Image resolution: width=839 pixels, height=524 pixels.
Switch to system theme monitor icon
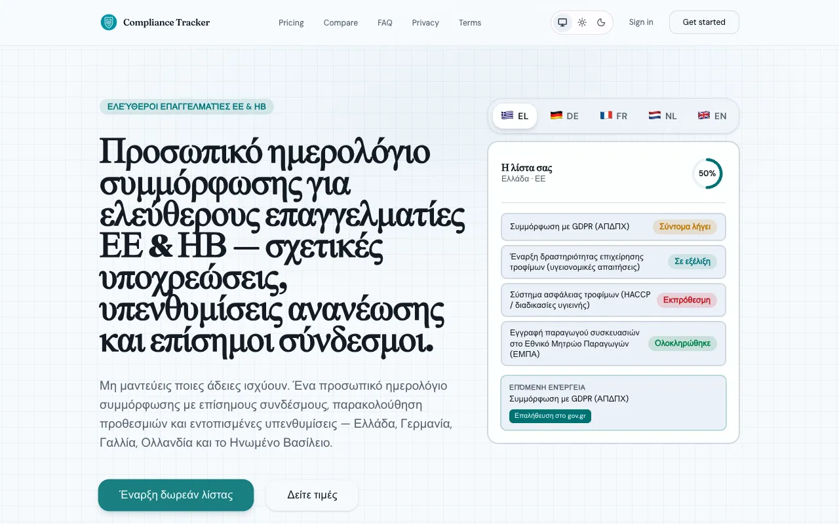click(x=562, y=22)
